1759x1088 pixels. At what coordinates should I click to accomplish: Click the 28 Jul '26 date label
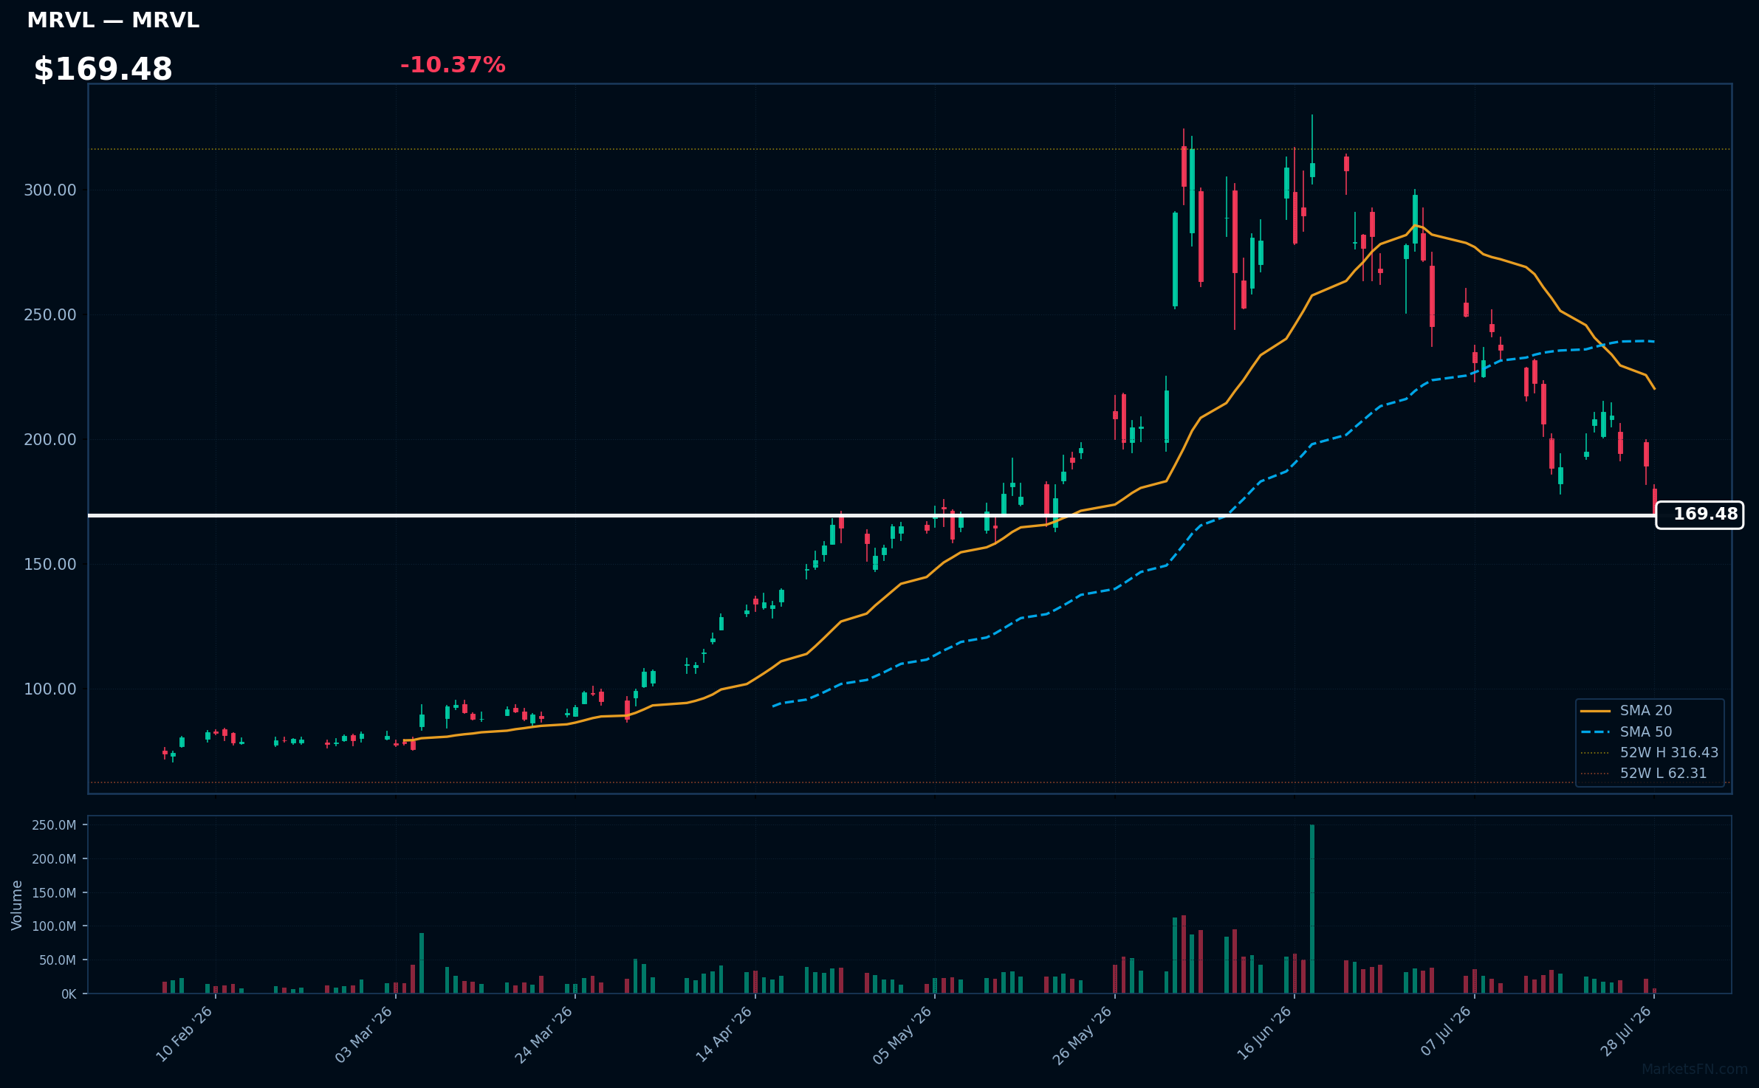tap(1625, 1033)
